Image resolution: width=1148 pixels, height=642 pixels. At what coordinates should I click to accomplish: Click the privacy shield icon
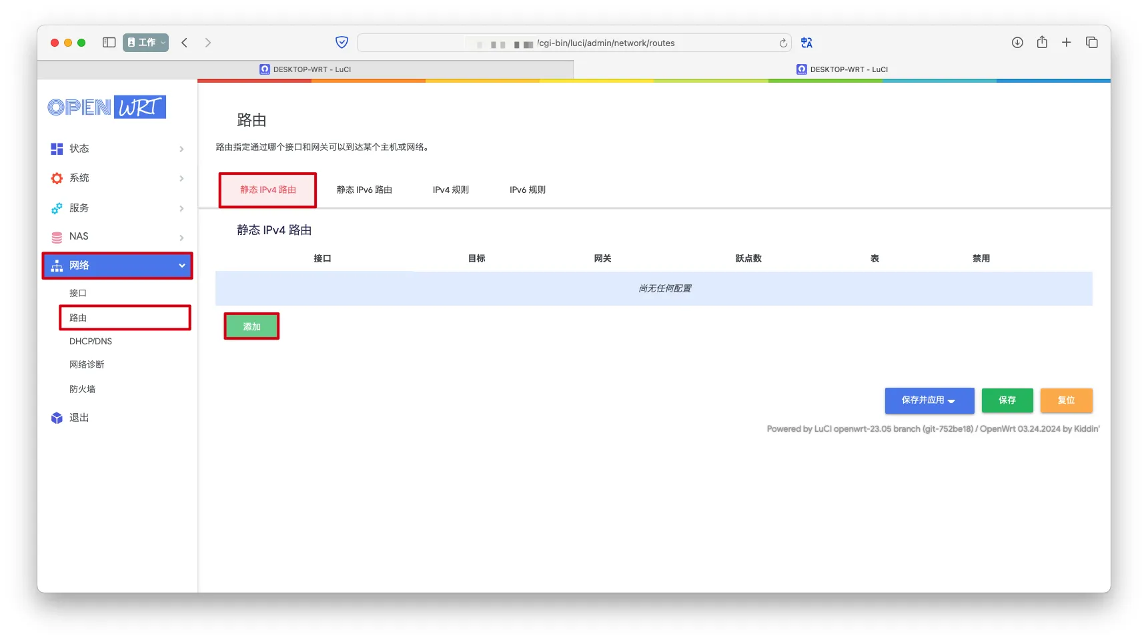342,43
